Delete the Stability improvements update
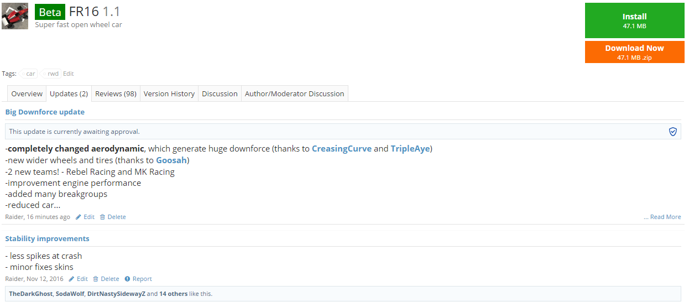This screenshot has width=689, height=302. pyautogui.click(x=106, y=279)
